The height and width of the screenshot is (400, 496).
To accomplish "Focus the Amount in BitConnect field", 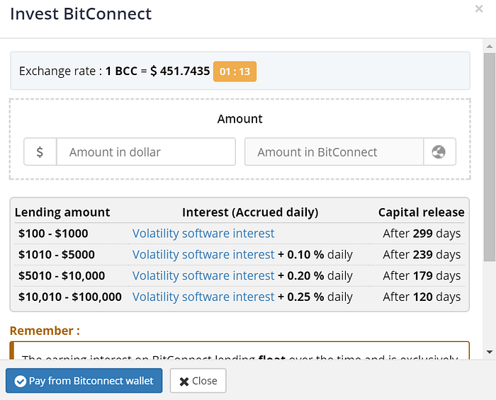I will (334, 152).
